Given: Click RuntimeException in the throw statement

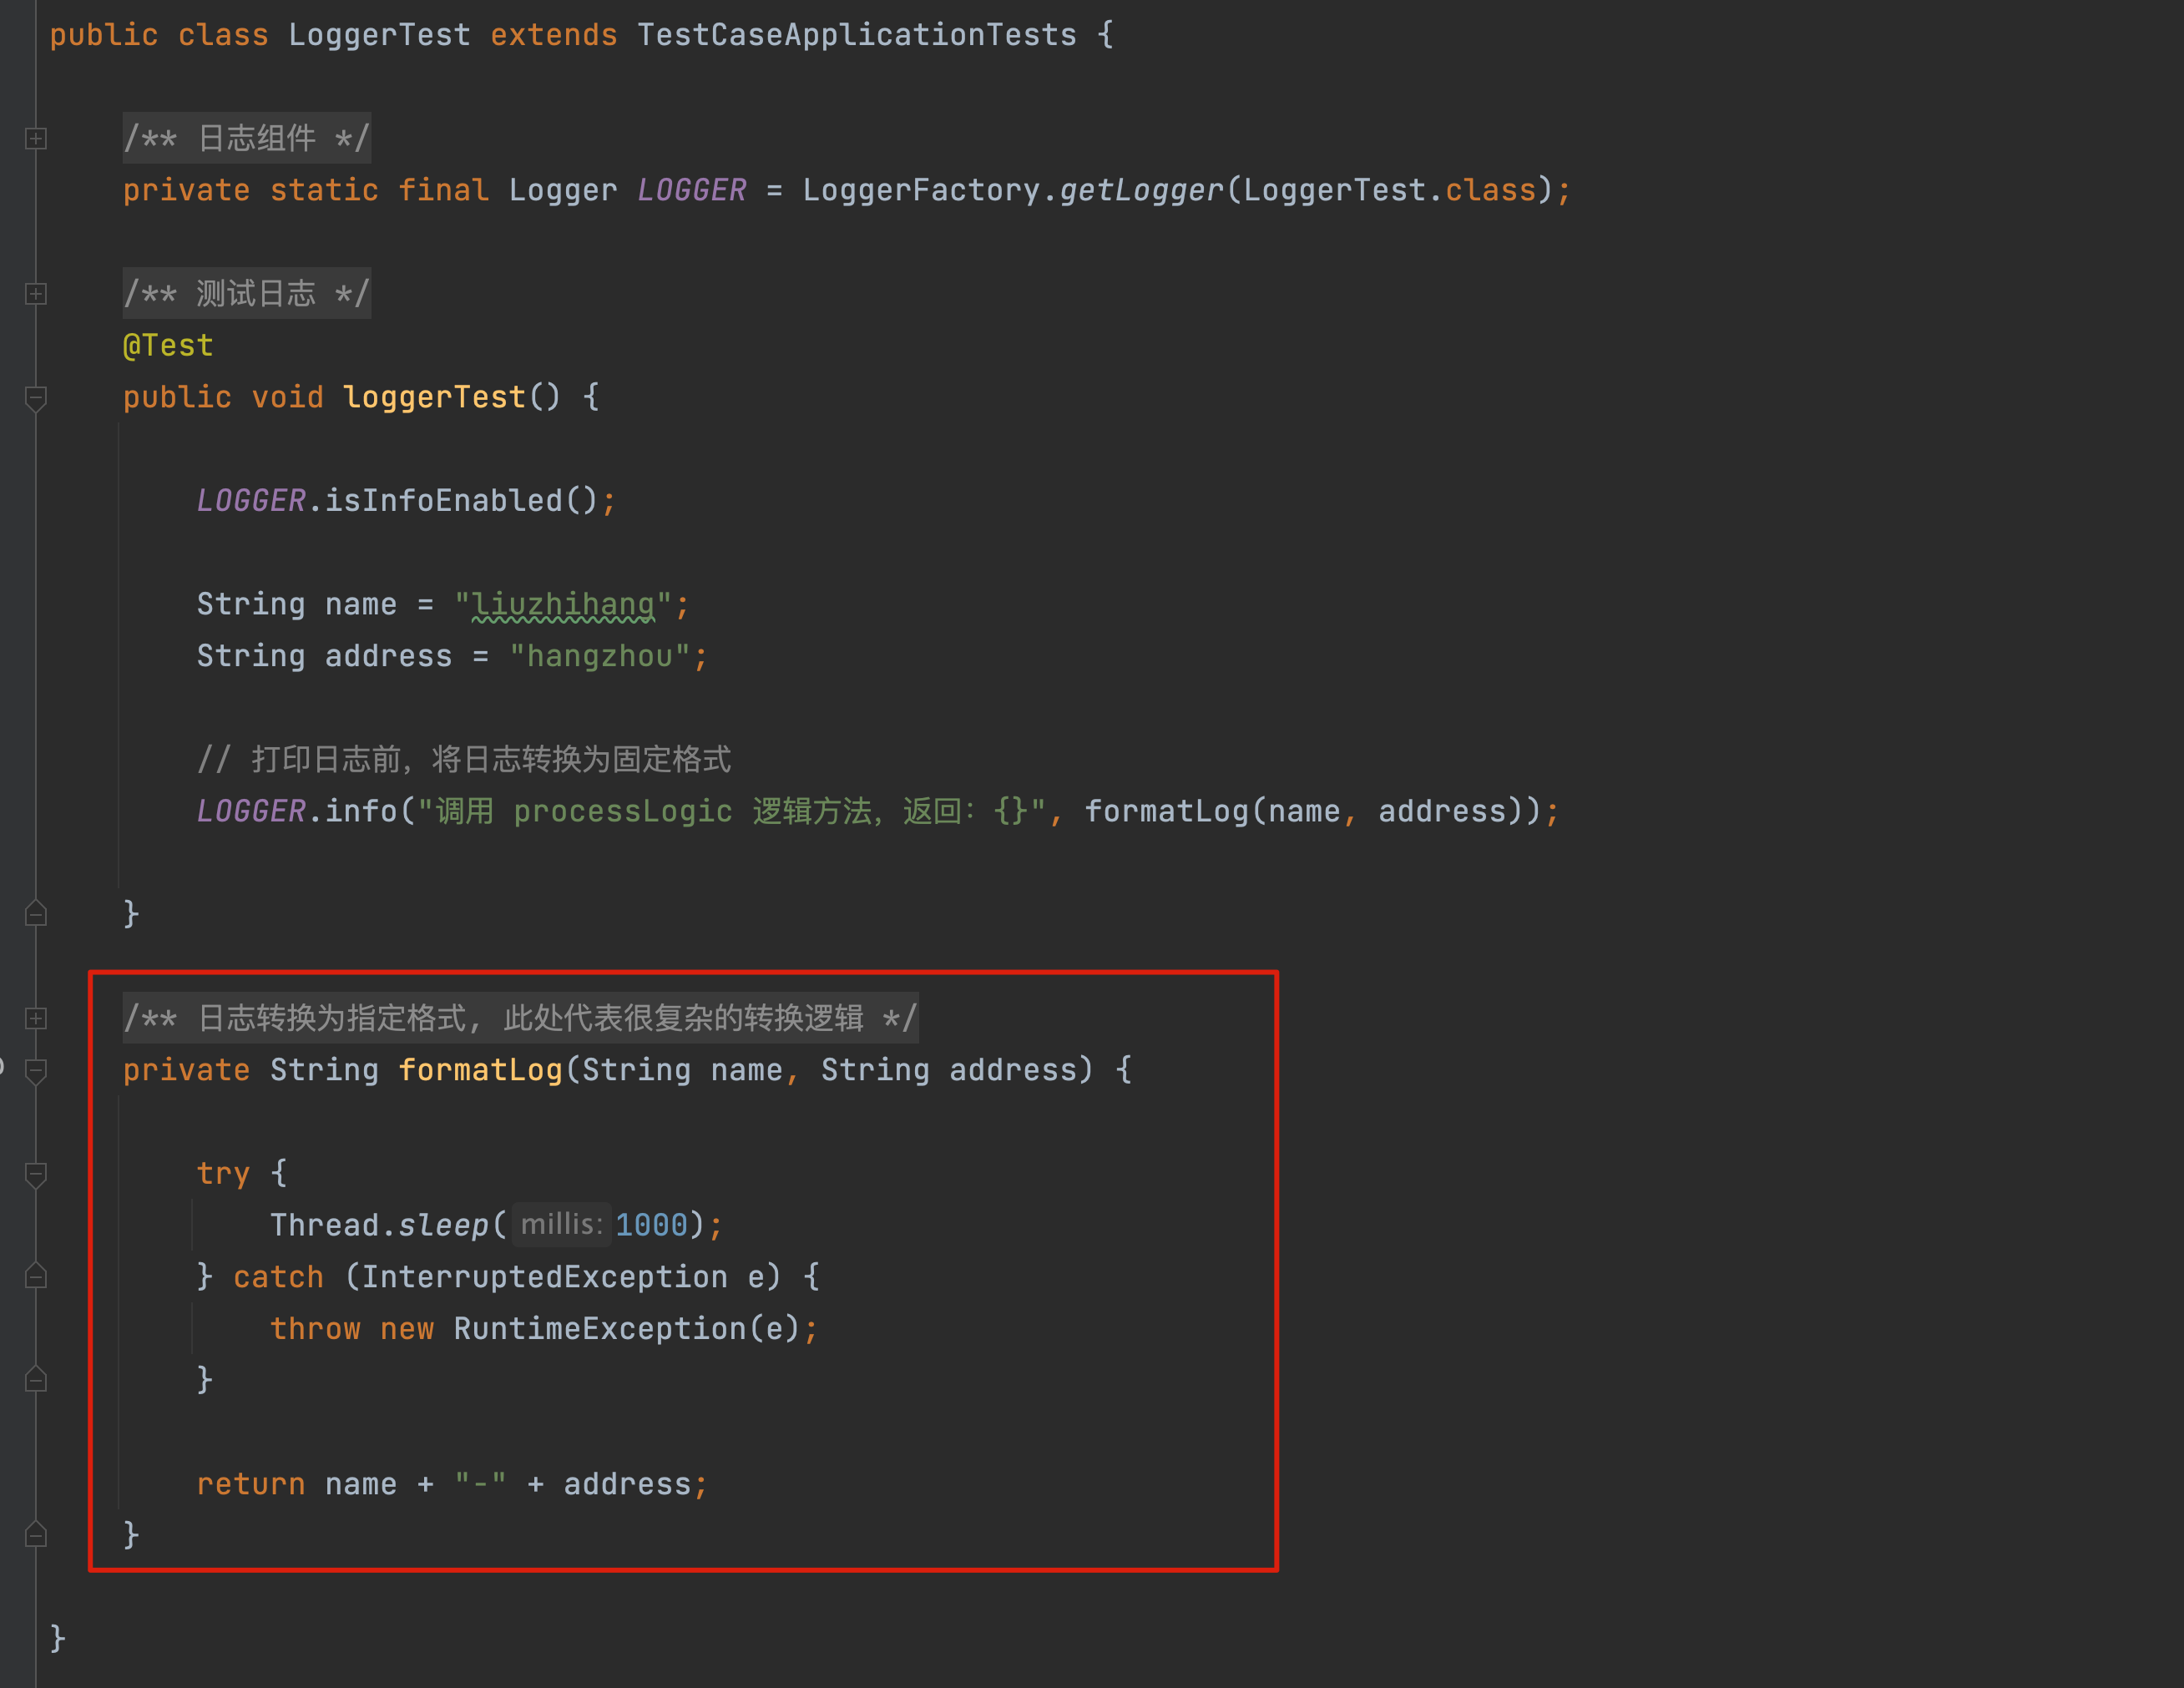Looking at the screenshot, I should click(600, 1329).
